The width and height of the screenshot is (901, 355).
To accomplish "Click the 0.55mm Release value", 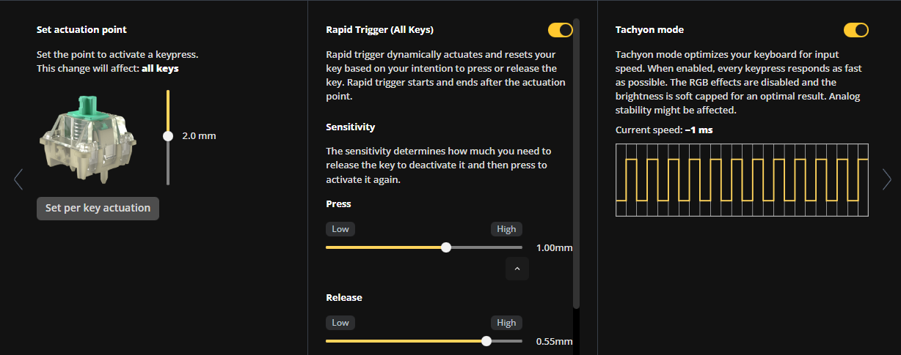I will click(554, 341).
